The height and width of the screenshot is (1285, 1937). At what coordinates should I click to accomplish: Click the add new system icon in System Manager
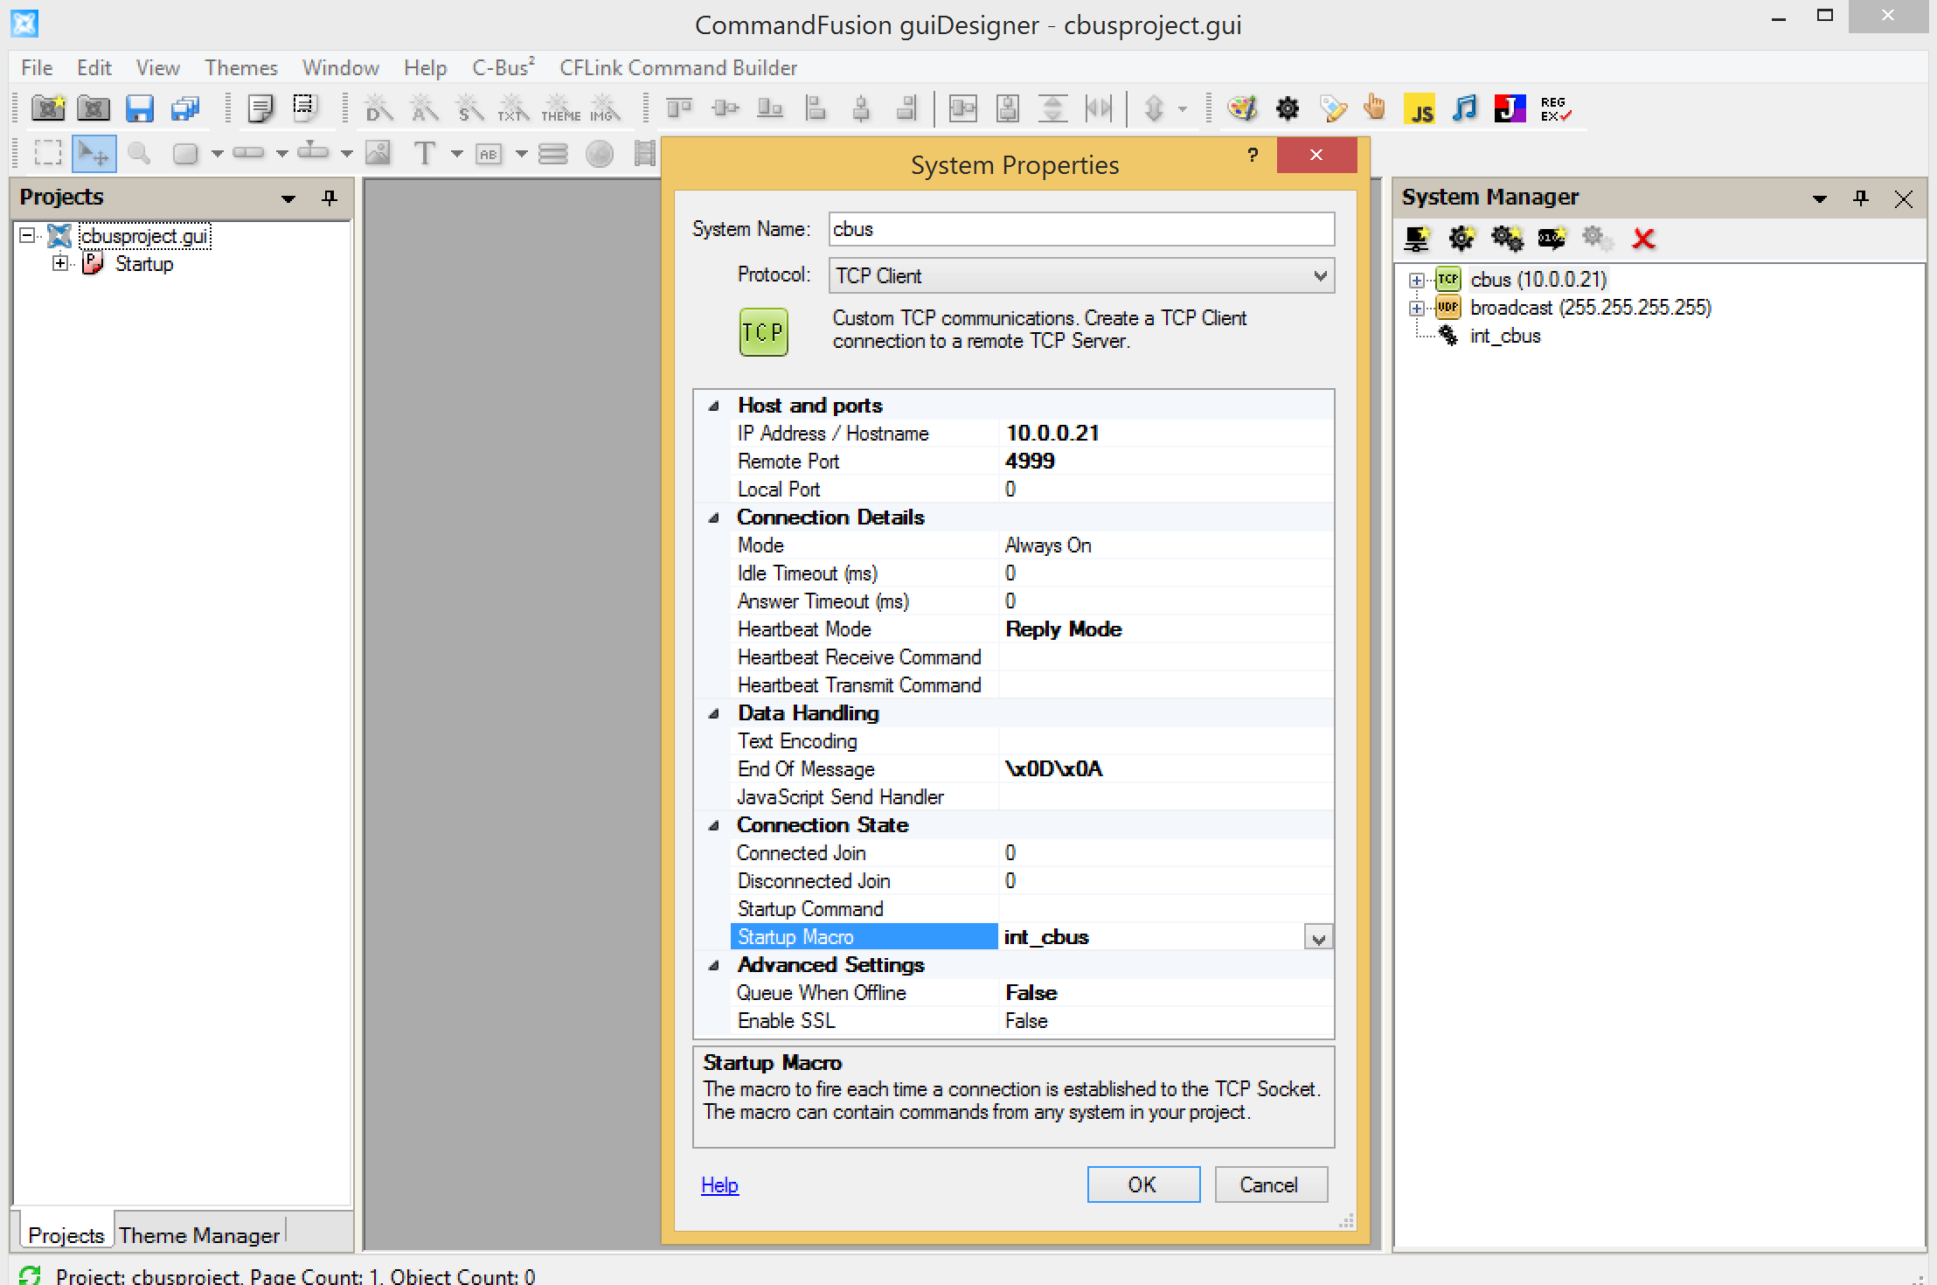click(1416, 238)
